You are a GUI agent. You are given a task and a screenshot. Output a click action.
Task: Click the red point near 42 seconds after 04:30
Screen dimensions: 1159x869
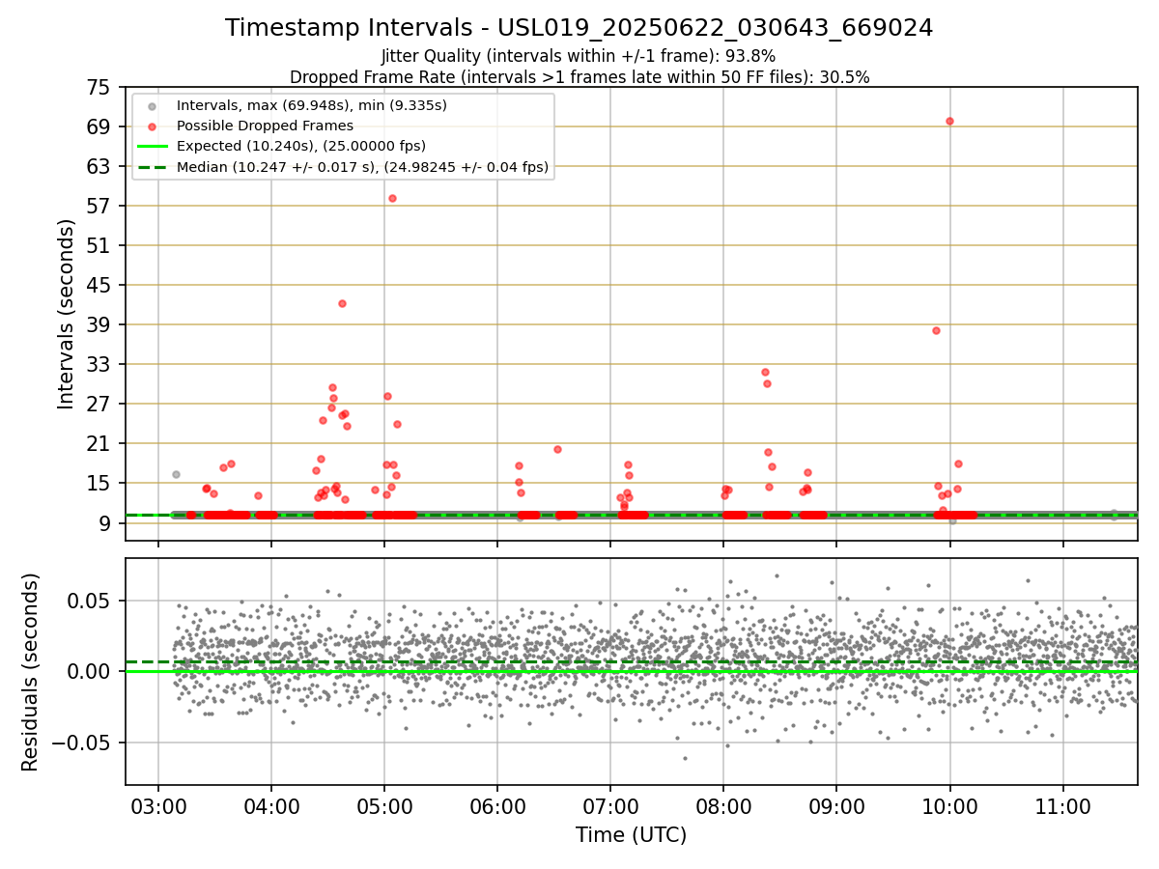coord(342,303)
